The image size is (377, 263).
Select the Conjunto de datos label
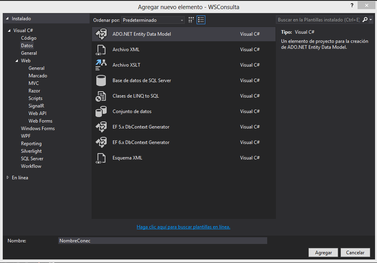tap(132, 111)
